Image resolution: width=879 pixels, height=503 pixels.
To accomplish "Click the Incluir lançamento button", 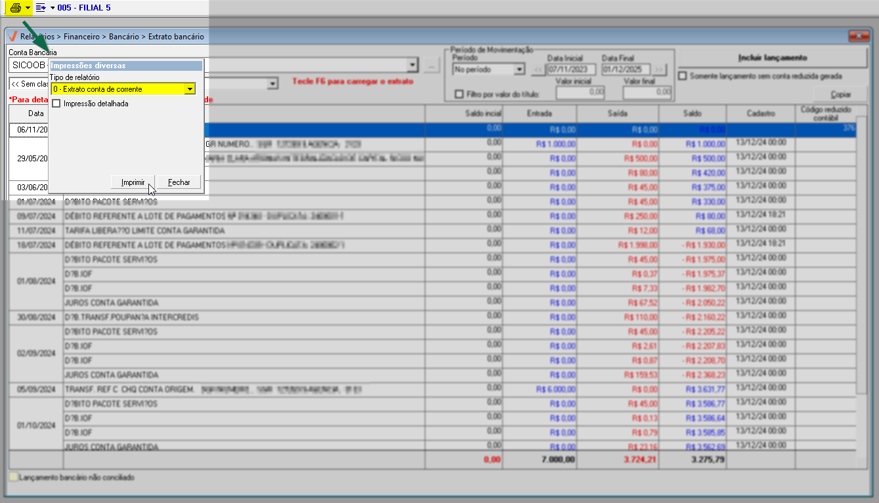I will coord(772,58).
